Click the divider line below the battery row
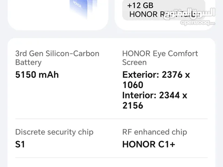 (111, 119)
